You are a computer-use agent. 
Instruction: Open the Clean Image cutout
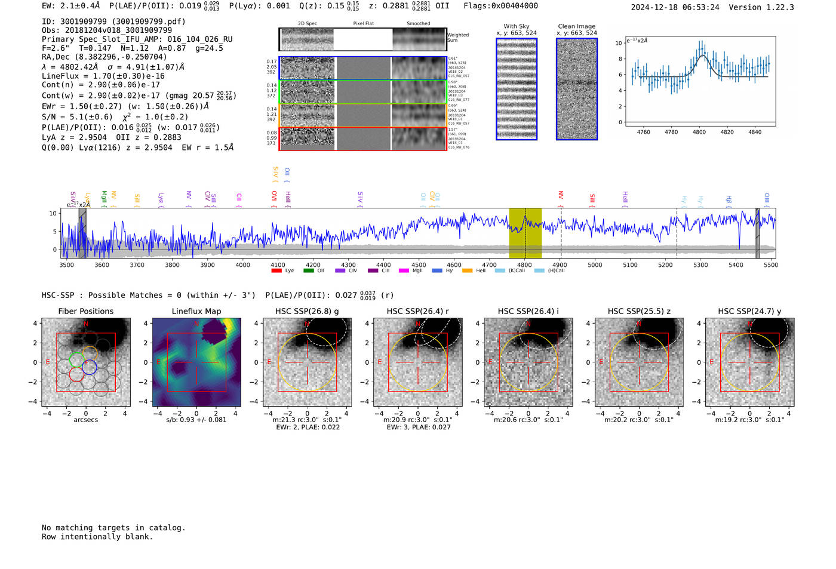[577, 89]
